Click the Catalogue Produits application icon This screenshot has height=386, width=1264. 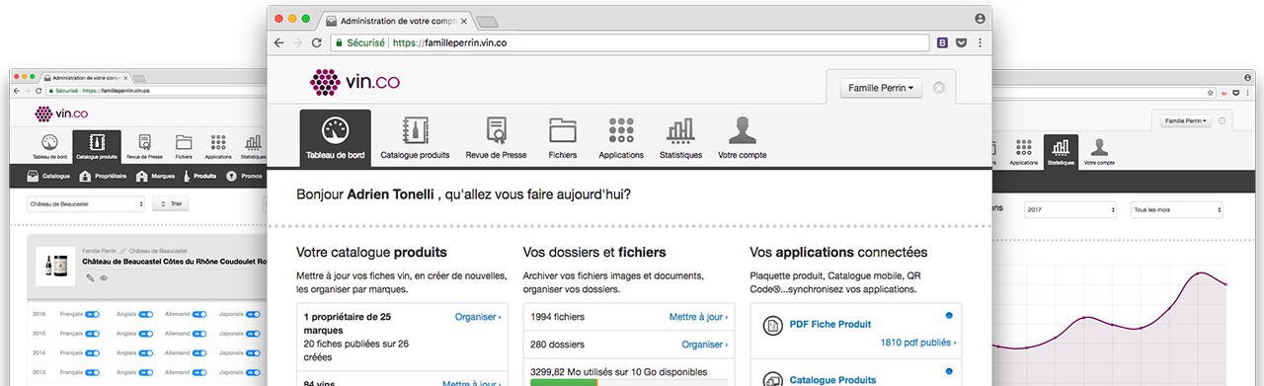(772, 379)
